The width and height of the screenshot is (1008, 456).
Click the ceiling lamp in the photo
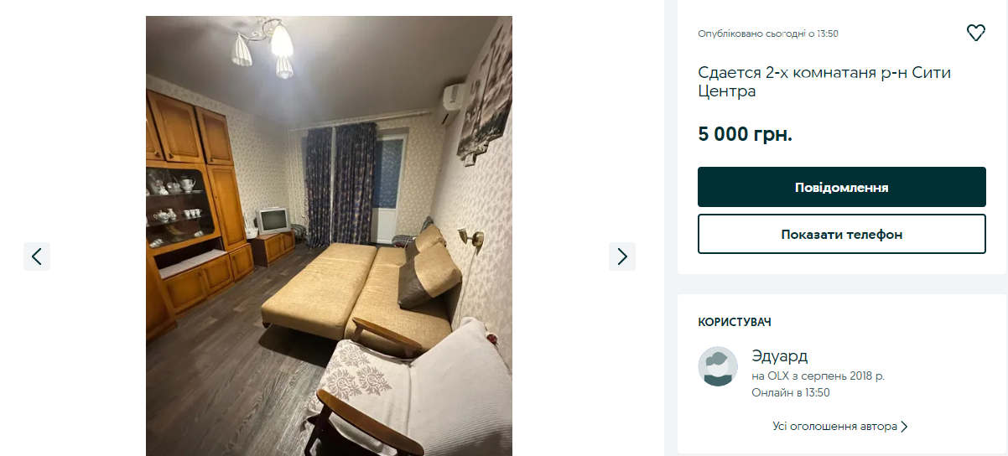[265, 46]
